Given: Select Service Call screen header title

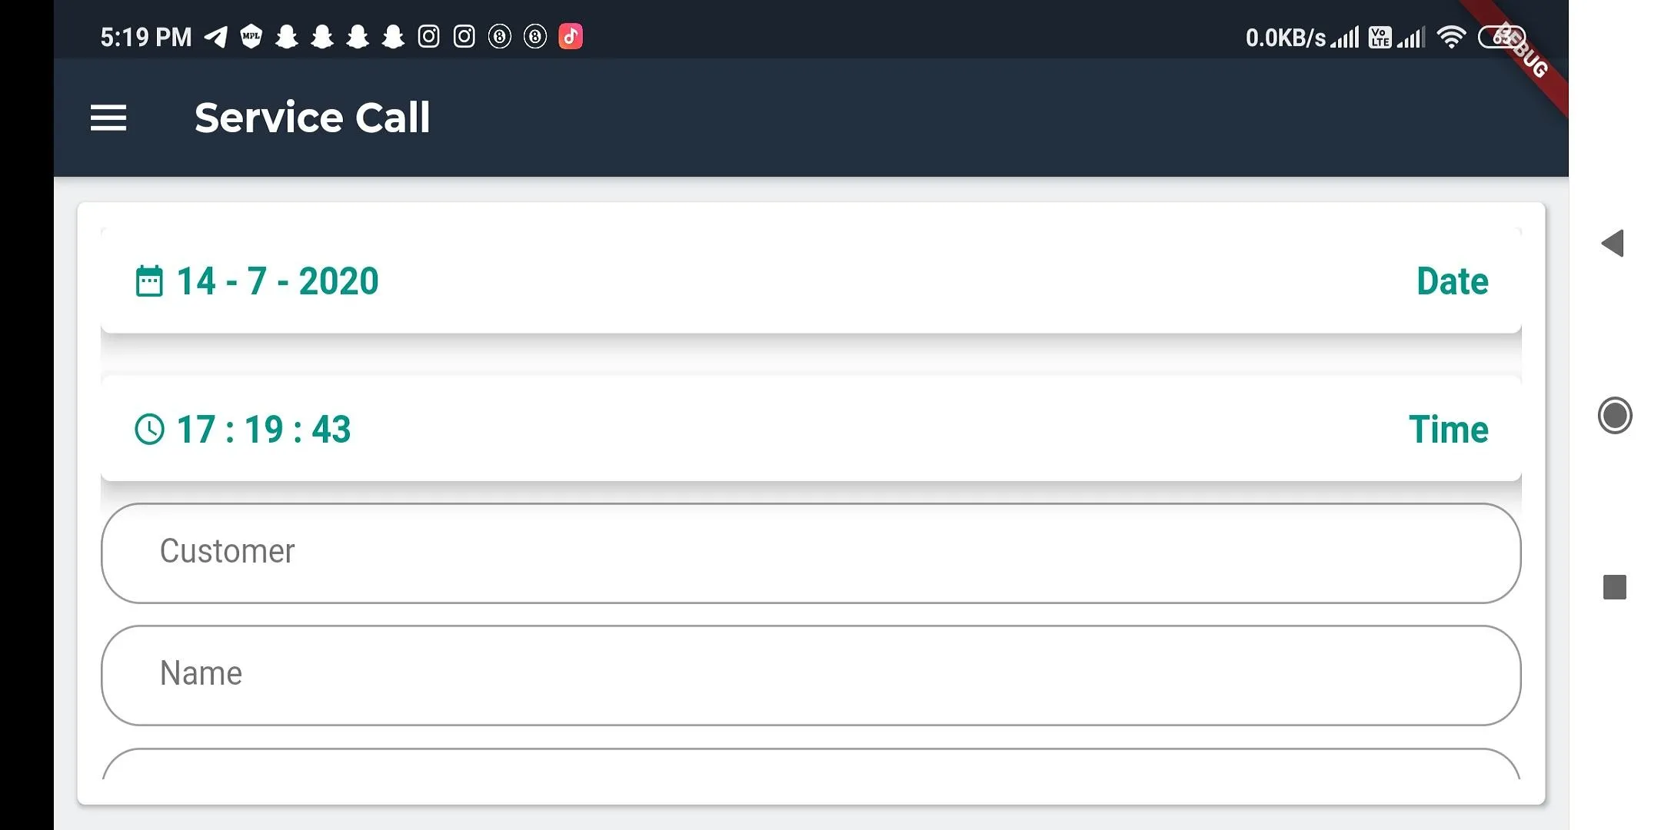Looking at the screenshot, I should point(311,118).
